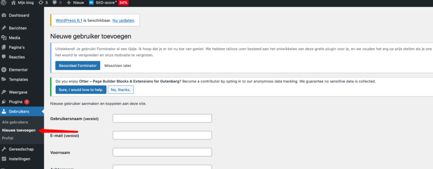Click the updates circular arrows icon
Image resolution: width=433 pixels, height=169 pixels.
point(39,3)
